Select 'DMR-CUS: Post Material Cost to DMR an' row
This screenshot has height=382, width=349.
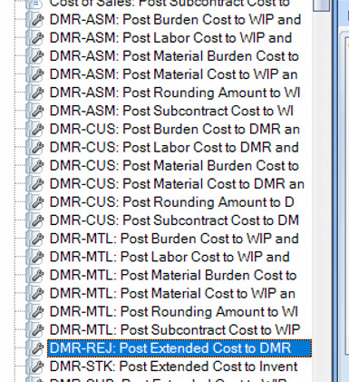[x=177, y=184]
